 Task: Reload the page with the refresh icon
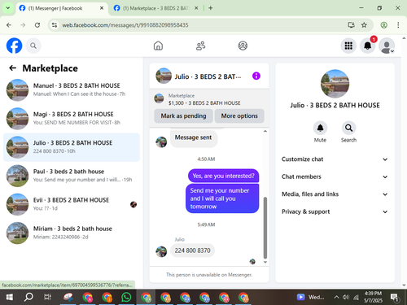tap(37, 25)
